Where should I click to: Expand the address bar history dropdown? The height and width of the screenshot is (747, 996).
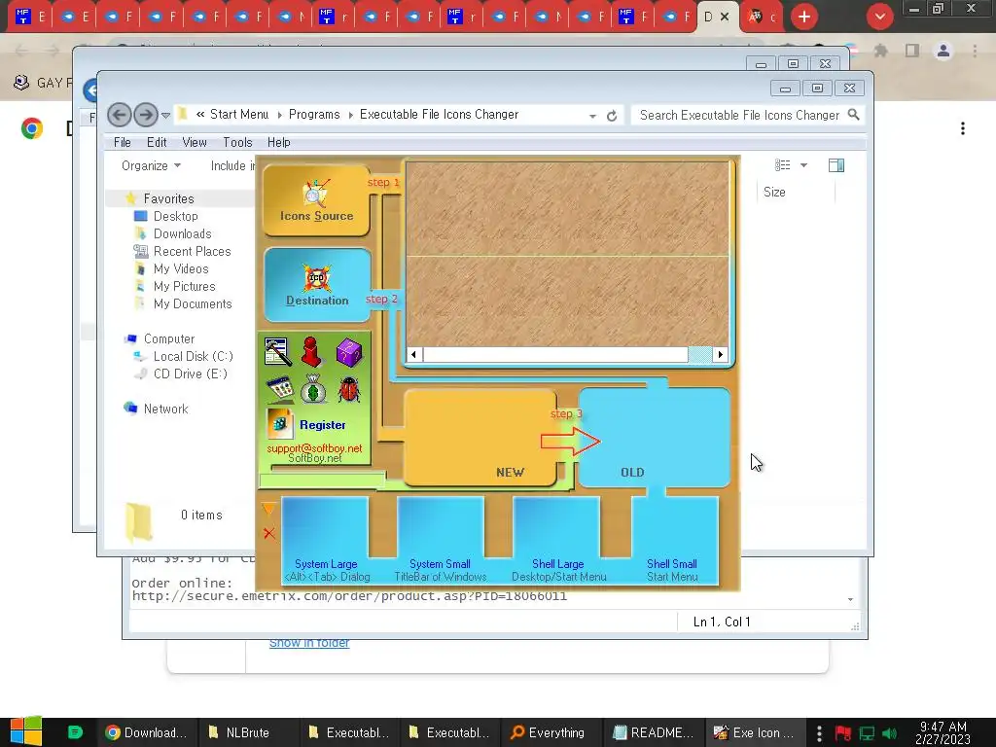[x=592, y=116]
